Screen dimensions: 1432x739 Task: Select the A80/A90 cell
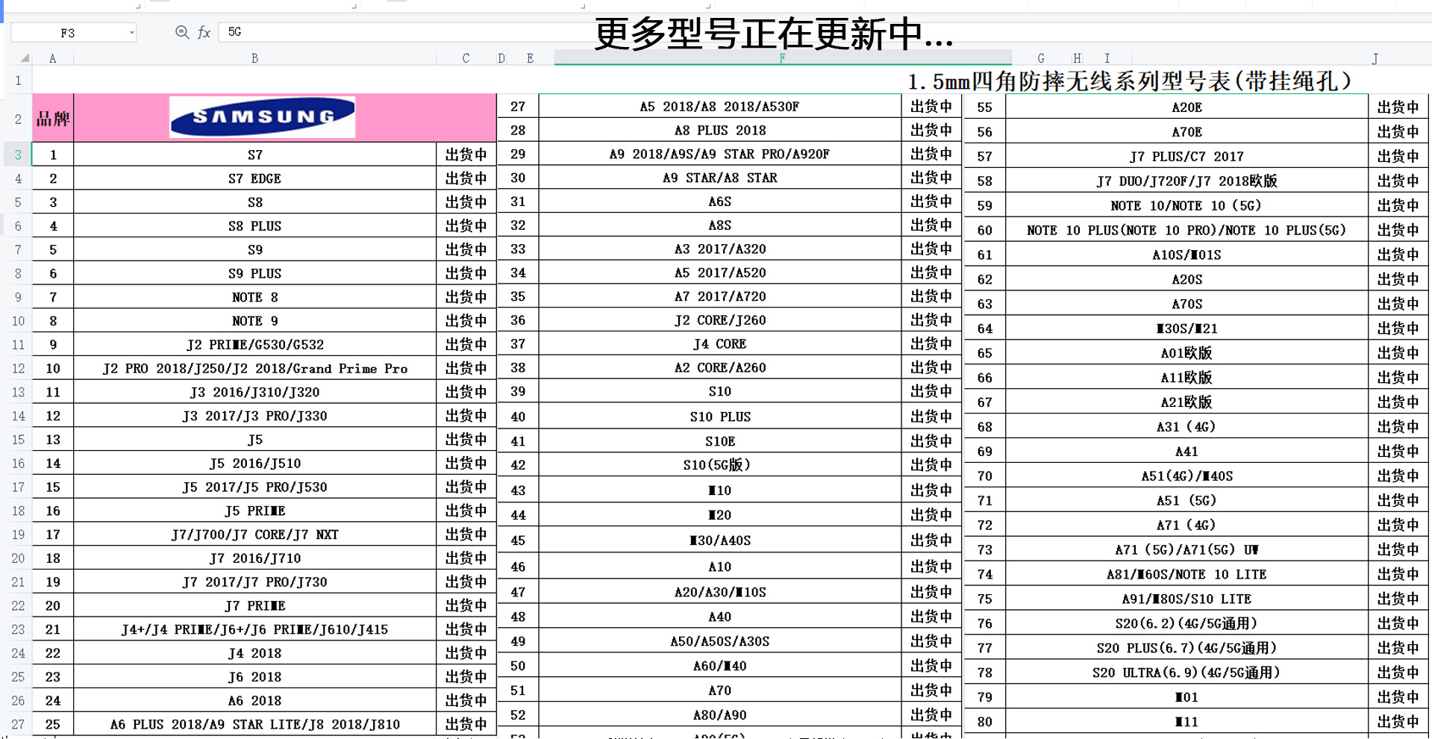click(x=719, y=715)
